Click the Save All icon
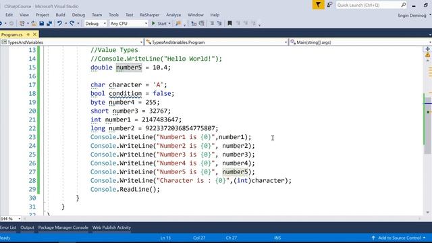 [49, 24]
